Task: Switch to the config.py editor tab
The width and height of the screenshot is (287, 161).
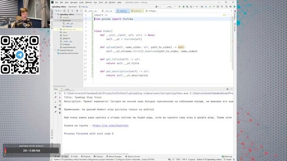Action: point(152,11)
